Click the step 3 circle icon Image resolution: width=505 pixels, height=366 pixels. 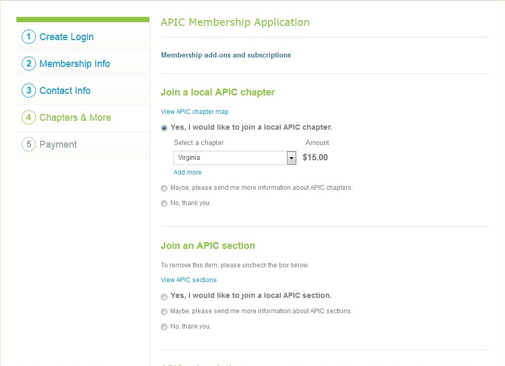(x=28, y=91)
